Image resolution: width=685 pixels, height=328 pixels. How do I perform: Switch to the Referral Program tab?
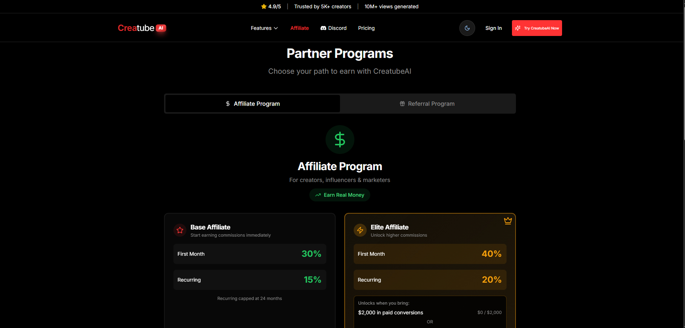(x=427, y=104)
